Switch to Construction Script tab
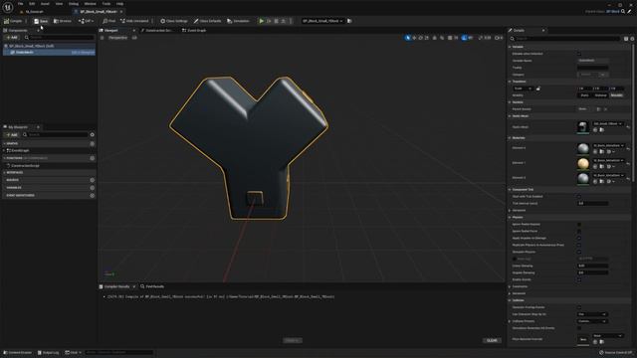The width and height of the screenshot is (637, 358). tap(158, 31)
